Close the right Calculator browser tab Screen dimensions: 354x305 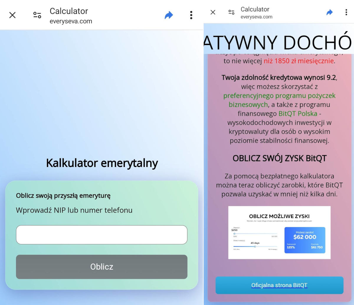pyautogui.click(x=213, y=12)
